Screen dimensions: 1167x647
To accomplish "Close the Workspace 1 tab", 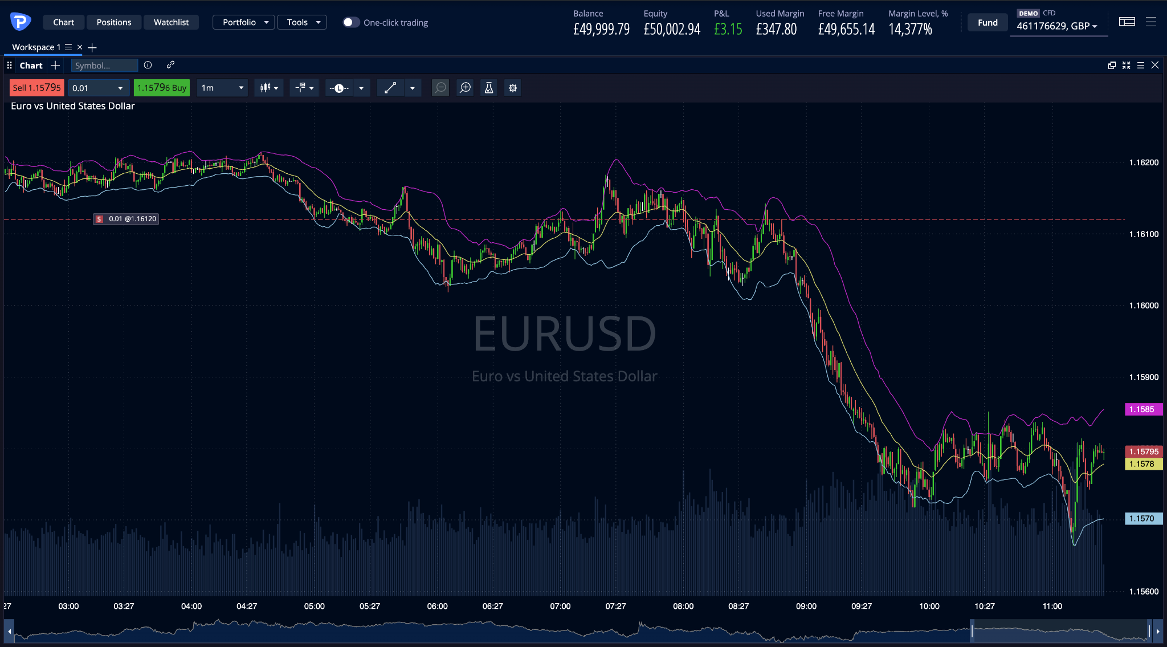I will coord(80,47).
